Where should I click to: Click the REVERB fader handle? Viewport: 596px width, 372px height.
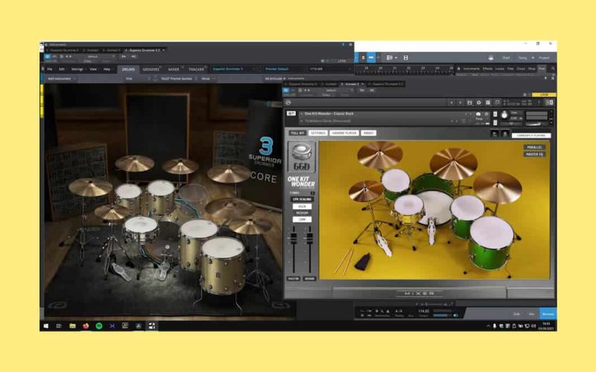point(310,237)
